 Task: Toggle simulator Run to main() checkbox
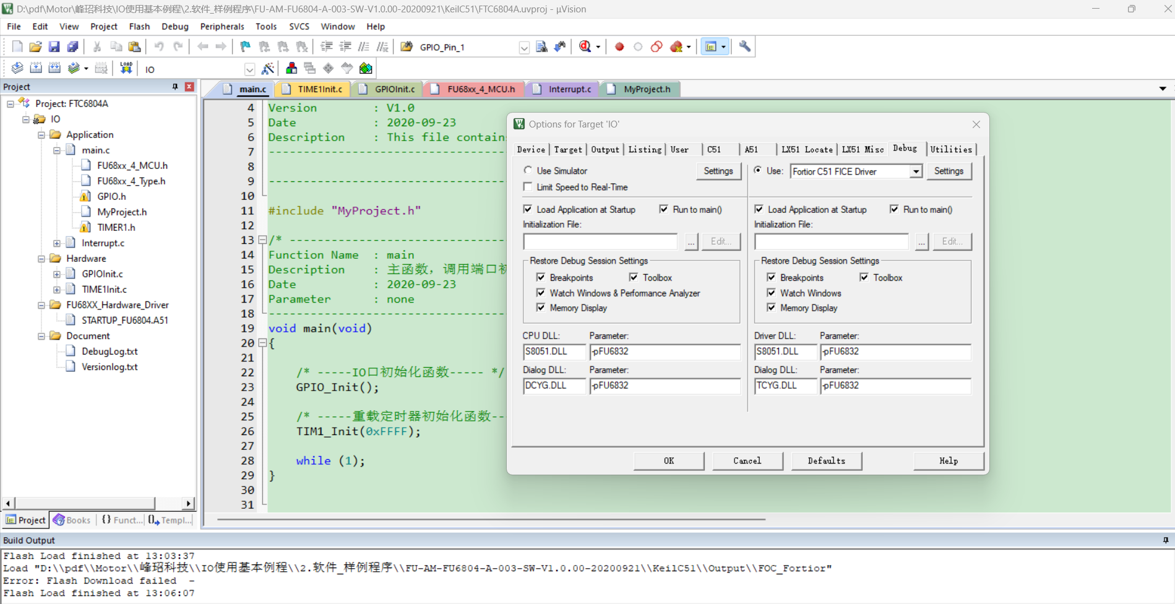tap(664, 209)
